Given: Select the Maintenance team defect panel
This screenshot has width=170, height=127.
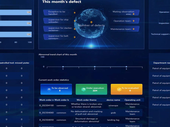Looking at the screenshot, I should 124,29.
